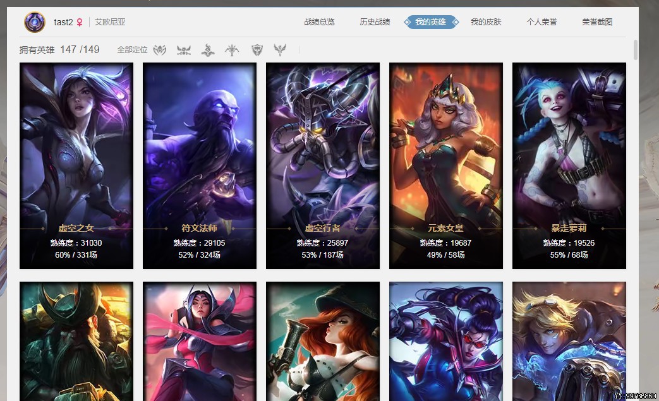Screen dimensions: 659x401
Task: Click the vertical scrollbar thumb on the right
Action: (x=635, y=49)
